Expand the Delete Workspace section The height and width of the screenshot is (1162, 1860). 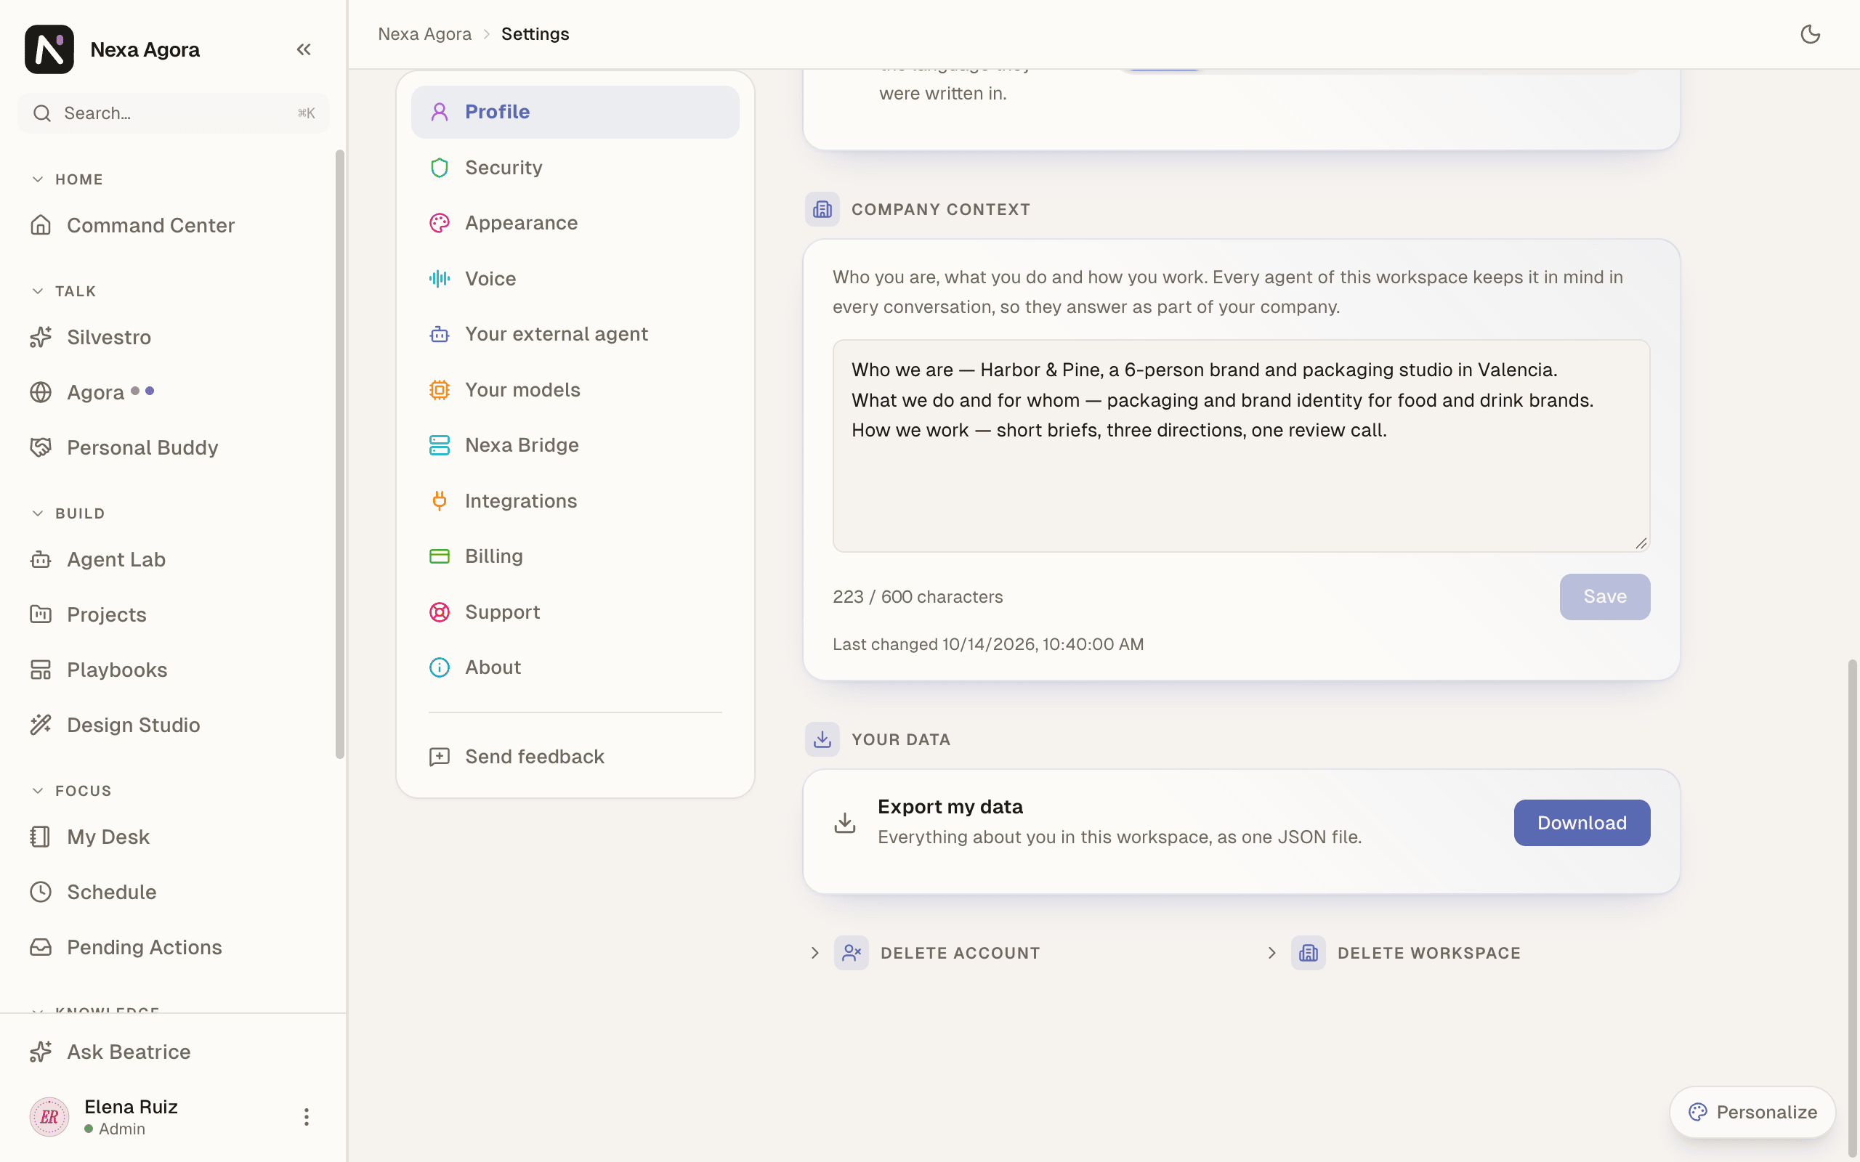pyautogui.click(x=1393, y=953)
